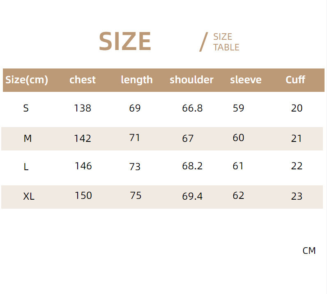Viewport: 327px width, 294px height.
Task: Click length value 73 in L row
Action: (x=135, y=166)
